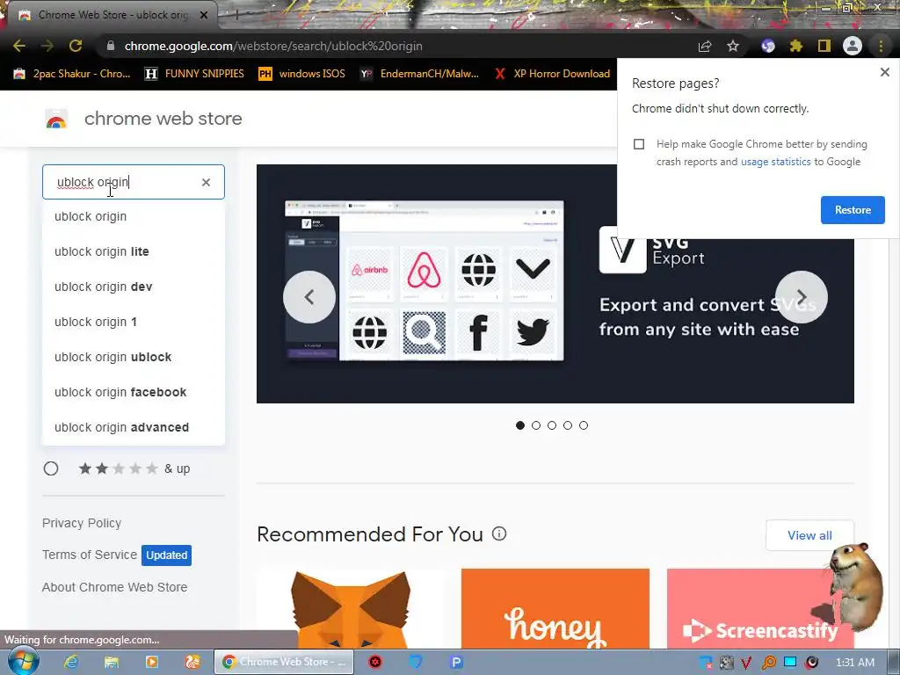This screenshot has width=900, height=675.
Task: Click View all for recommendations
Action: pos(809,535)
